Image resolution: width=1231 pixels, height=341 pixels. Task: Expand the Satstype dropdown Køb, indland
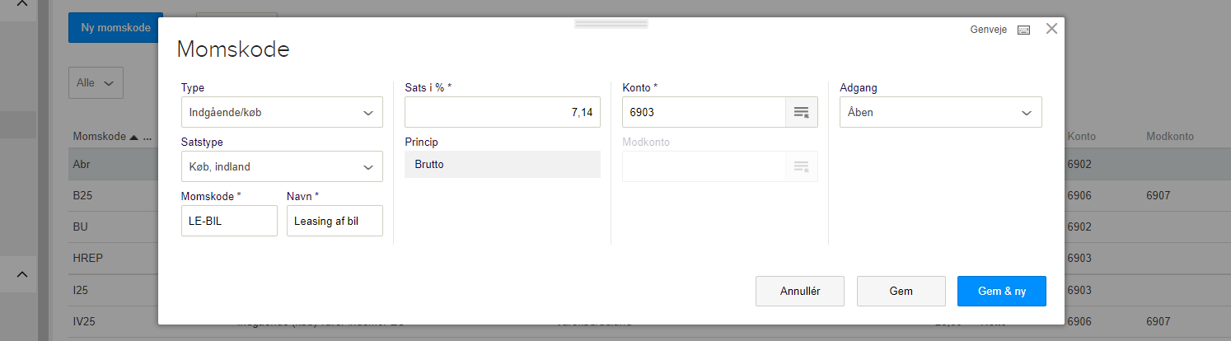tap(282, 166)
